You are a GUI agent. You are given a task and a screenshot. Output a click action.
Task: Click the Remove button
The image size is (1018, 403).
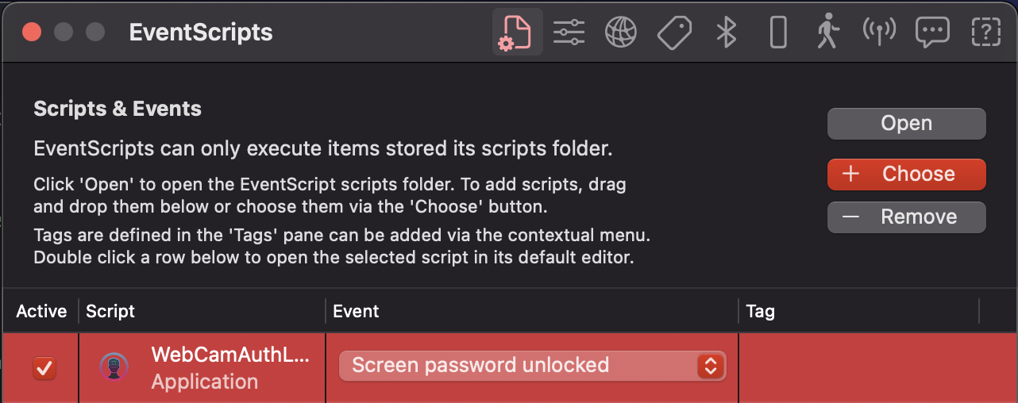click(906, 217)
